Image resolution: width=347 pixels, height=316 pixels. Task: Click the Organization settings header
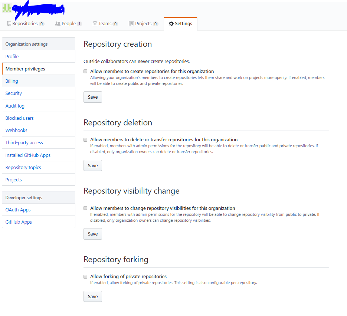tap(39, 44)
